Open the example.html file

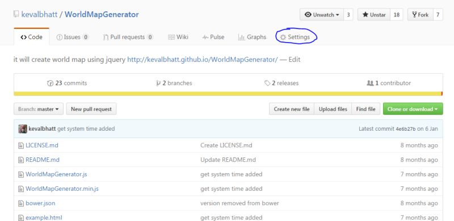44,218
